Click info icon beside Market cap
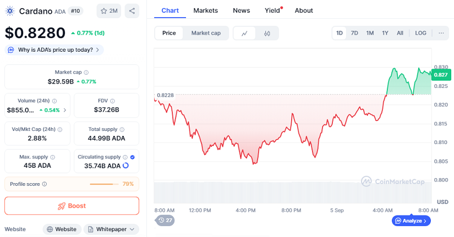This screenshot has width=454, height=237. pyautogui.click(x=86, y=73)
